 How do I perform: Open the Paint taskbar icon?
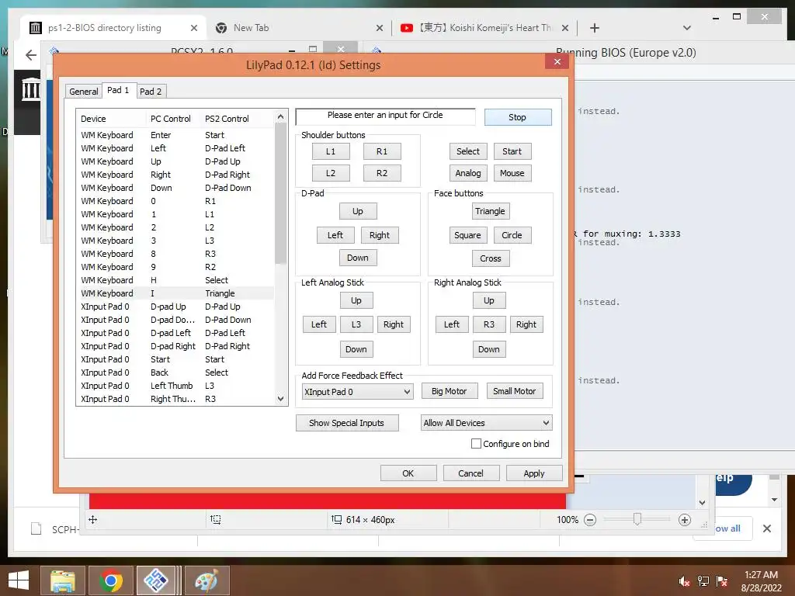click(207, 580)
